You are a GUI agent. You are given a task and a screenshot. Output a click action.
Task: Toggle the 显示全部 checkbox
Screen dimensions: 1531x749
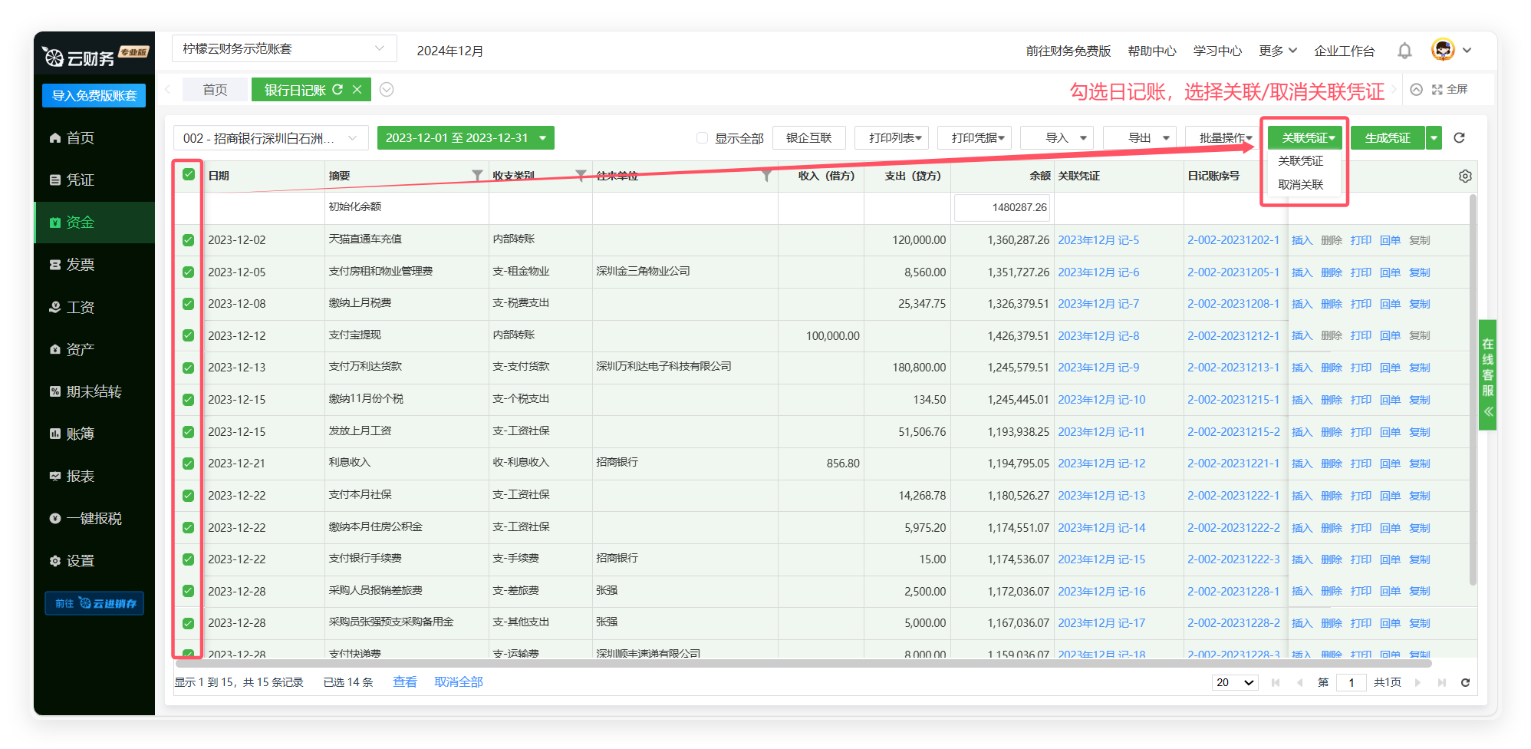pyautogui.click(x=702, y=138)
